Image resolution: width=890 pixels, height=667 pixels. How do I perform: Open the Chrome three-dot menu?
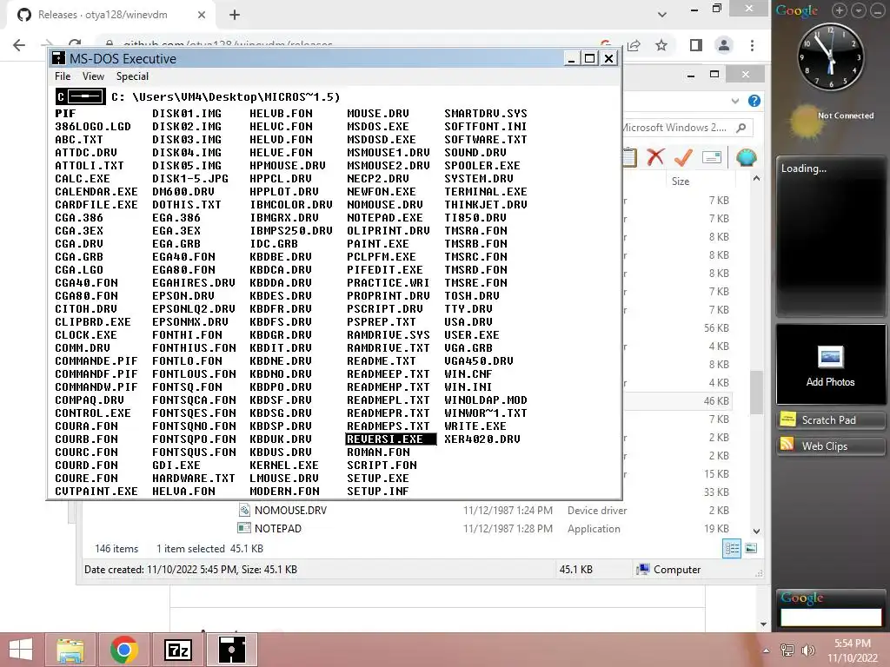point(752,45)
